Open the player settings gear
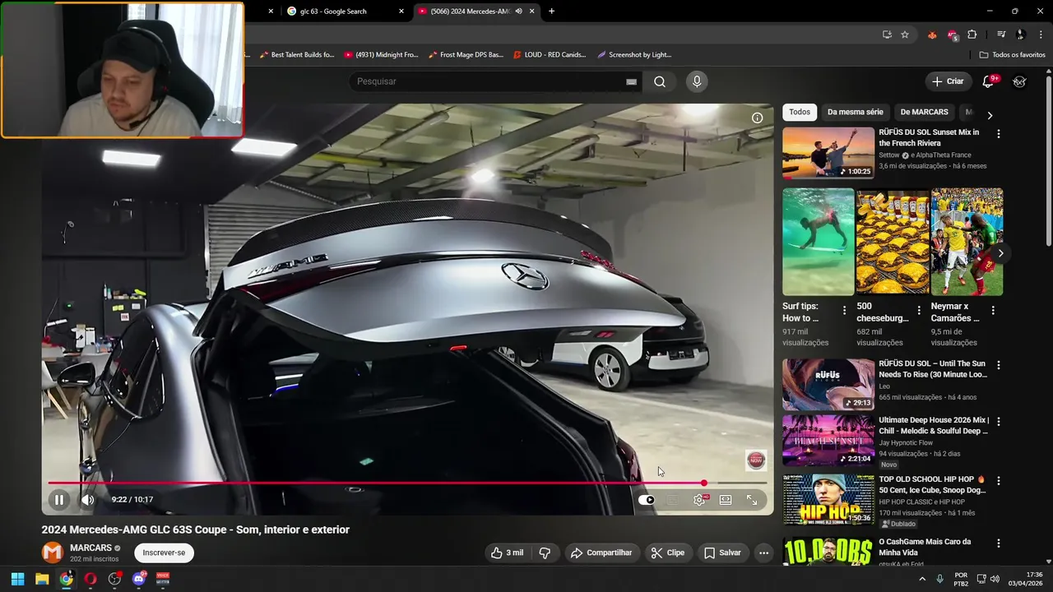Image resolution: width=1053 pixels, height=592 pixels. click(x=699, y=500)
